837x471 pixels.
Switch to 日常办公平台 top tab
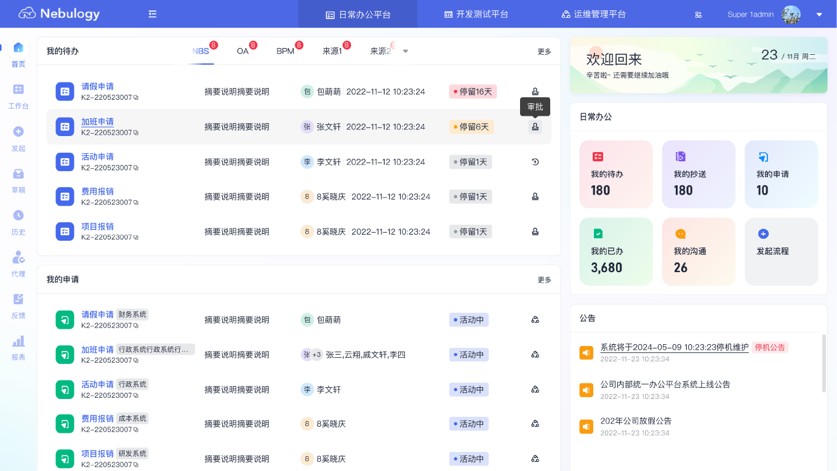tap(358, 14)
